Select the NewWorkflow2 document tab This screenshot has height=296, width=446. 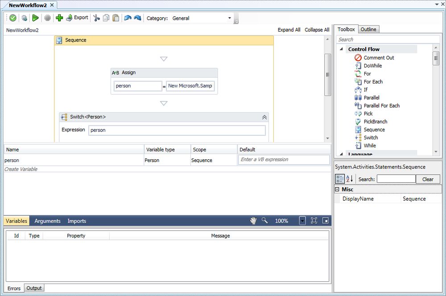[x=28, y=5]
